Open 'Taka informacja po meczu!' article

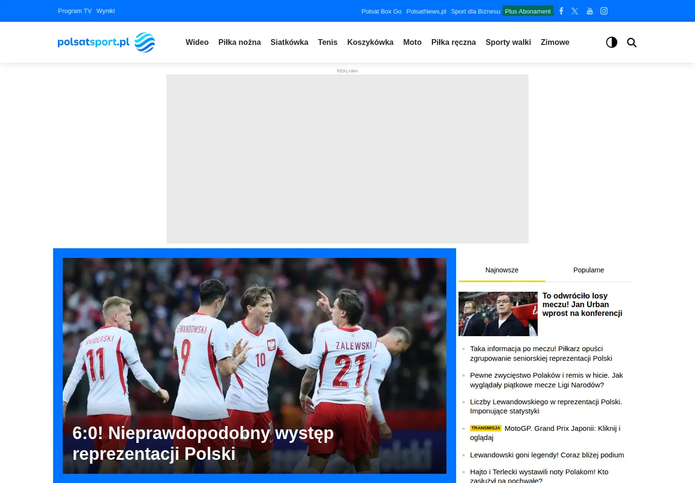click(x=541, y=354)
